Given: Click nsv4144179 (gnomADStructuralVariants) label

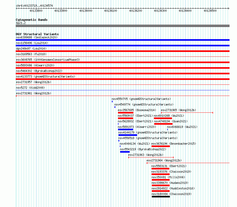Looking at the screenshot, I should (148, 132).
